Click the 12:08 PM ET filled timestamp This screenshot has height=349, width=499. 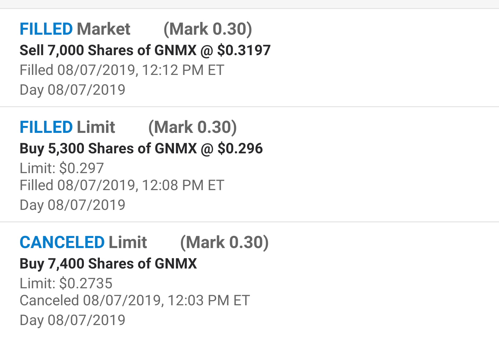122,185
